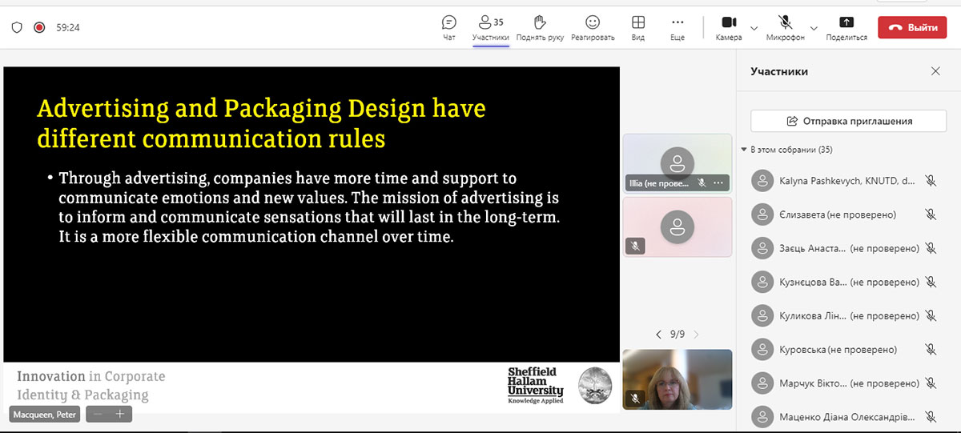Click the 59:24 meeting timer
Image resolution: width=961 pixels, height=433 pixels.
click(67, 27)
